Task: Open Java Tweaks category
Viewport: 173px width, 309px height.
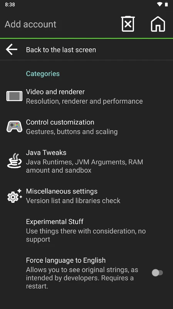Action: point(86,161)
